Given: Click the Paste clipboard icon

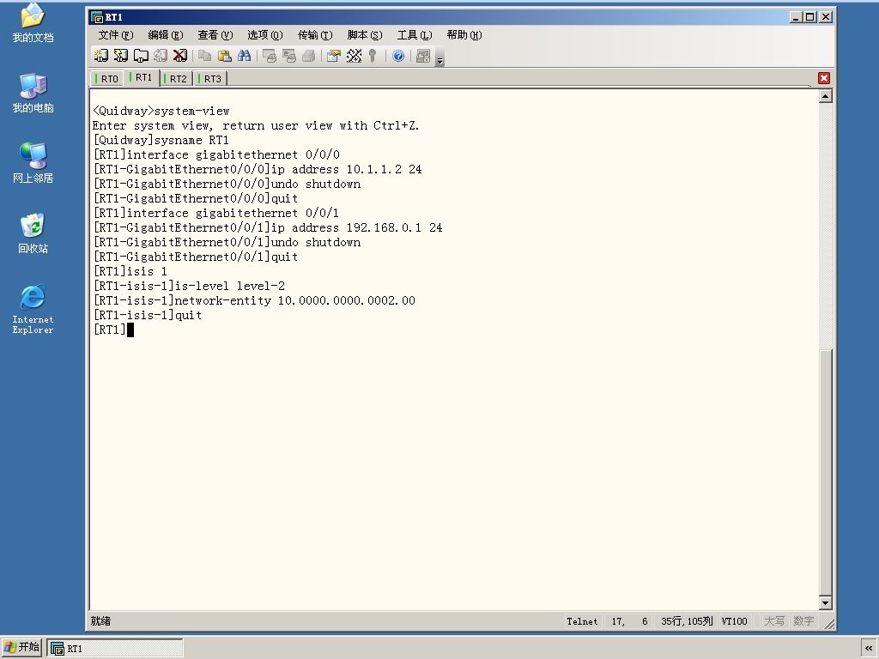Looking at the screenshot, I should point(224,56).
